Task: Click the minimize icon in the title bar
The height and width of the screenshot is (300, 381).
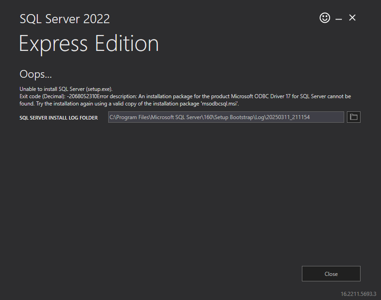Action: (339, 18)
